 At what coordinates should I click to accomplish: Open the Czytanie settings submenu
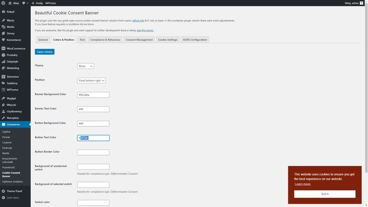[7, 143]
